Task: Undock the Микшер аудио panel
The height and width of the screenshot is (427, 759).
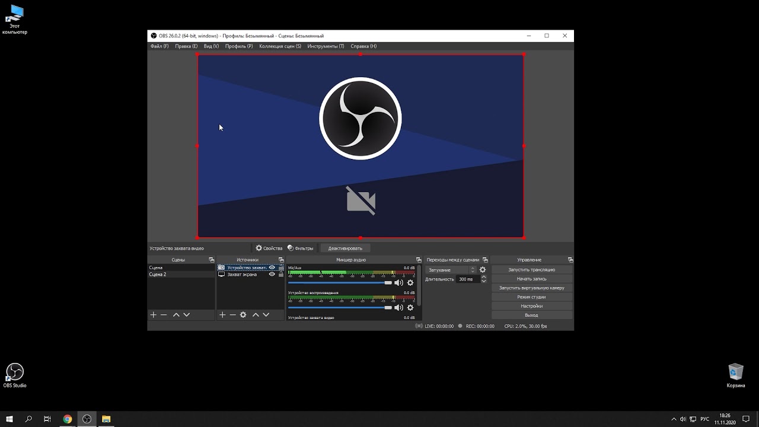Action: 419,260
